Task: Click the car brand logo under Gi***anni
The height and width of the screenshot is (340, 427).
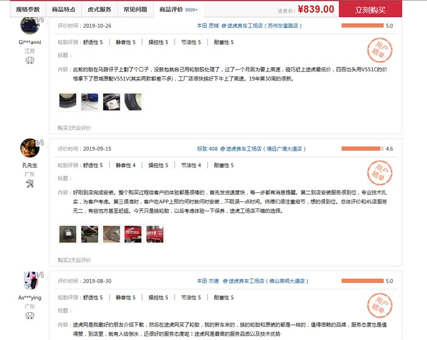Action: tap(30, 60)
